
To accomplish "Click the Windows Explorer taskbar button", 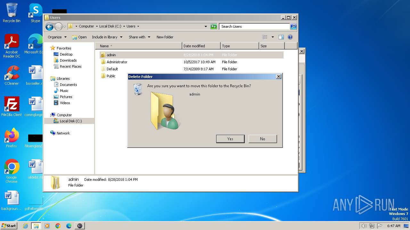I will point(36,226).
